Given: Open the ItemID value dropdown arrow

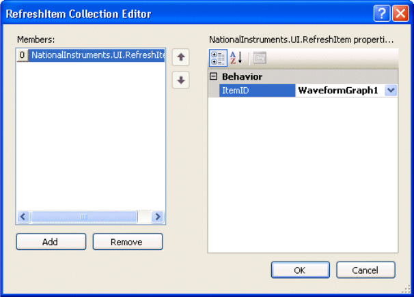Looking at the screenshot, I should tap(391, 91).
